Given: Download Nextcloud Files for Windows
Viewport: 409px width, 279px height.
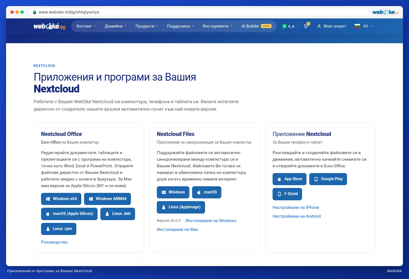Looking at the screenshot, I should tap(173, 192).
